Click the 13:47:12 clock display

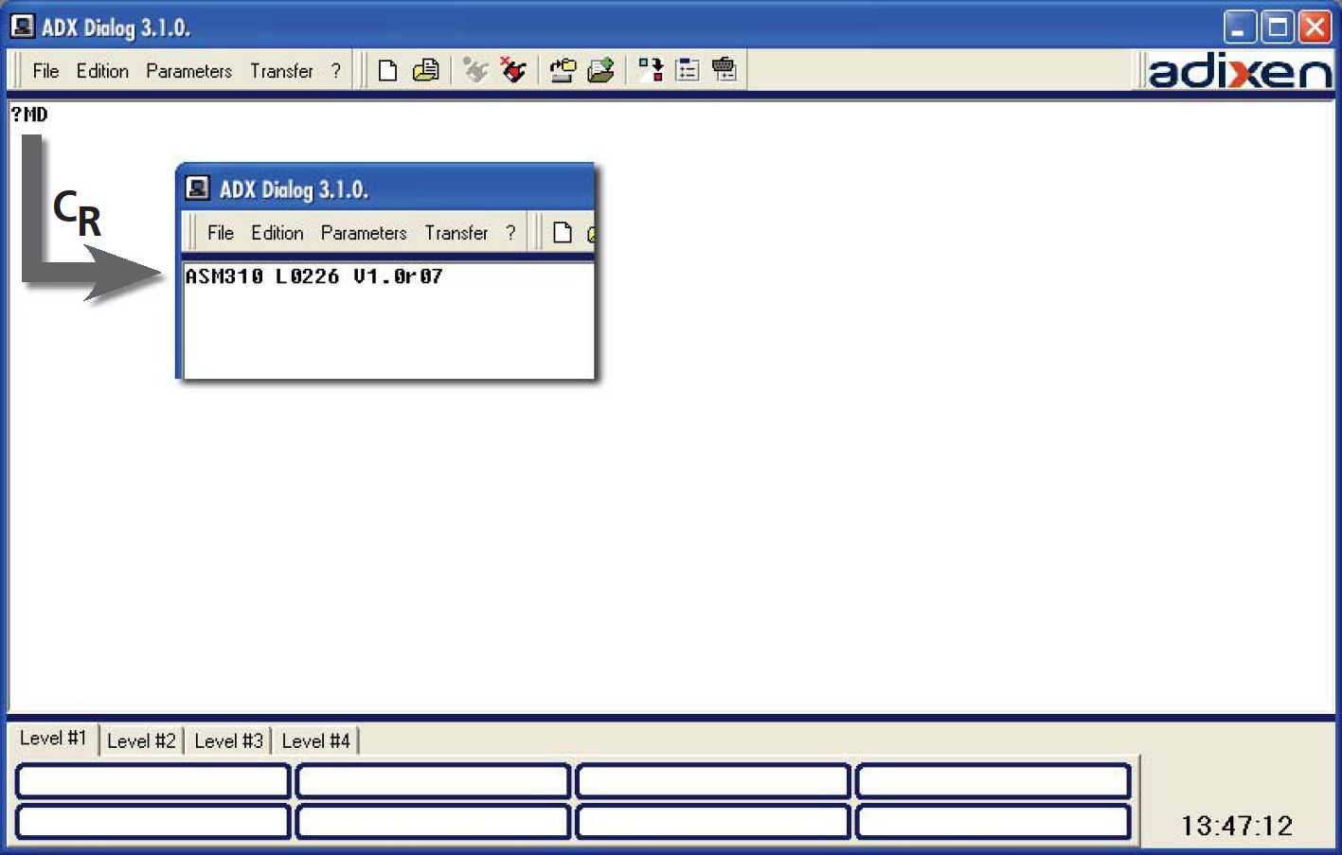pos(1236,826)
